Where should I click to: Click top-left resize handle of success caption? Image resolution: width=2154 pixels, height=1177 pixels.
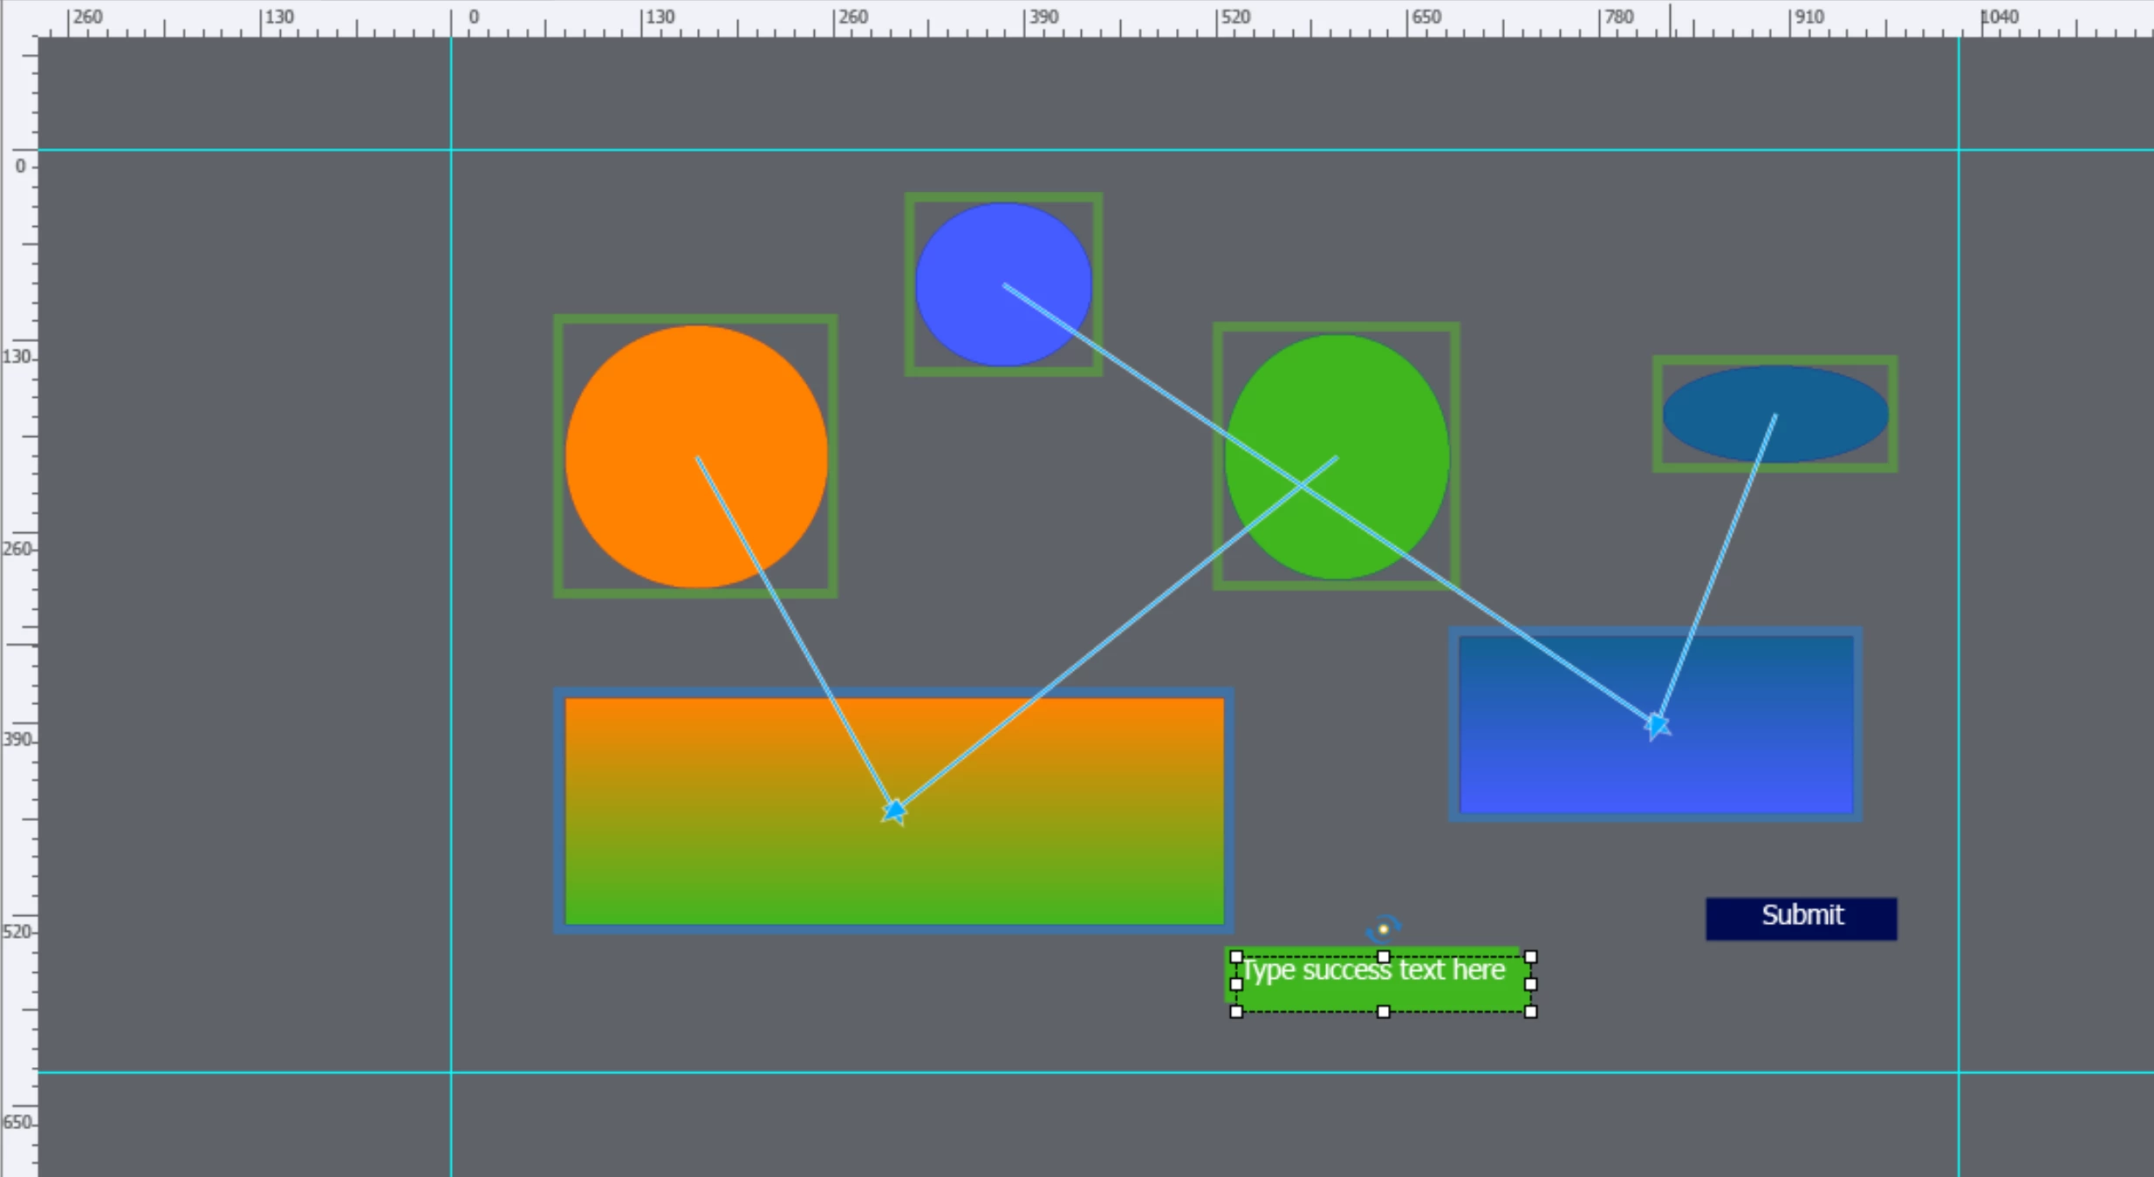tap(1236, 957)
